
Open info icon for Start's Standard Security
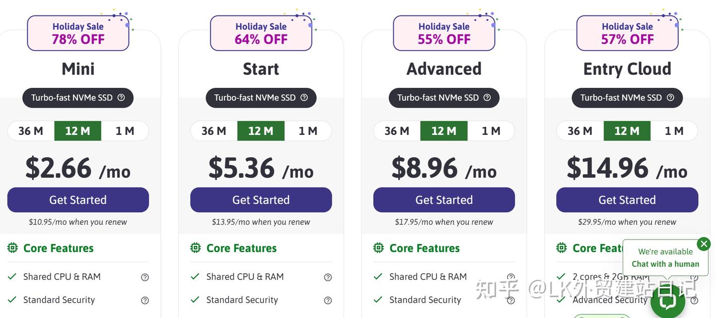(x=328, y=300)
